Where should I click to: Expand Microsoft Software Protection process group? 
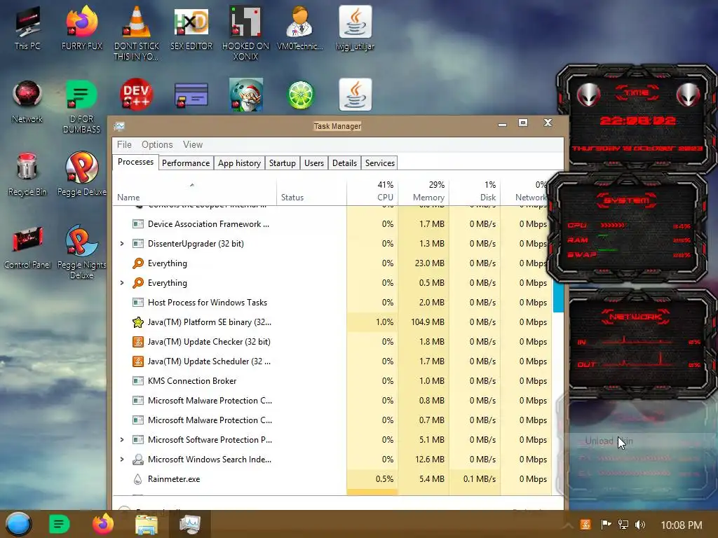[x=122, y=440]
